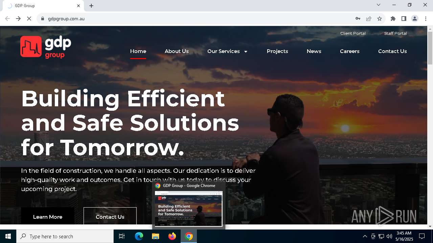Click the Chrome taskbar icon
The height and width of the screenshot is (243, 433).
[x=189, y=236]
